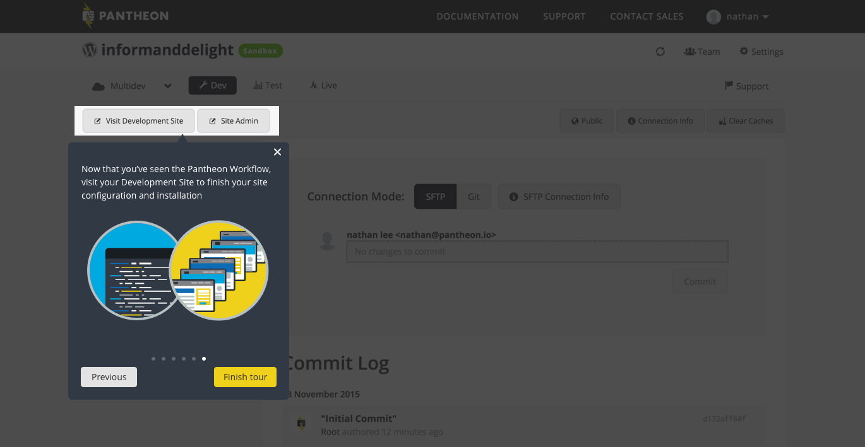
Task: Click the cloud icon on Multidev tab
Action: [98, 86]
